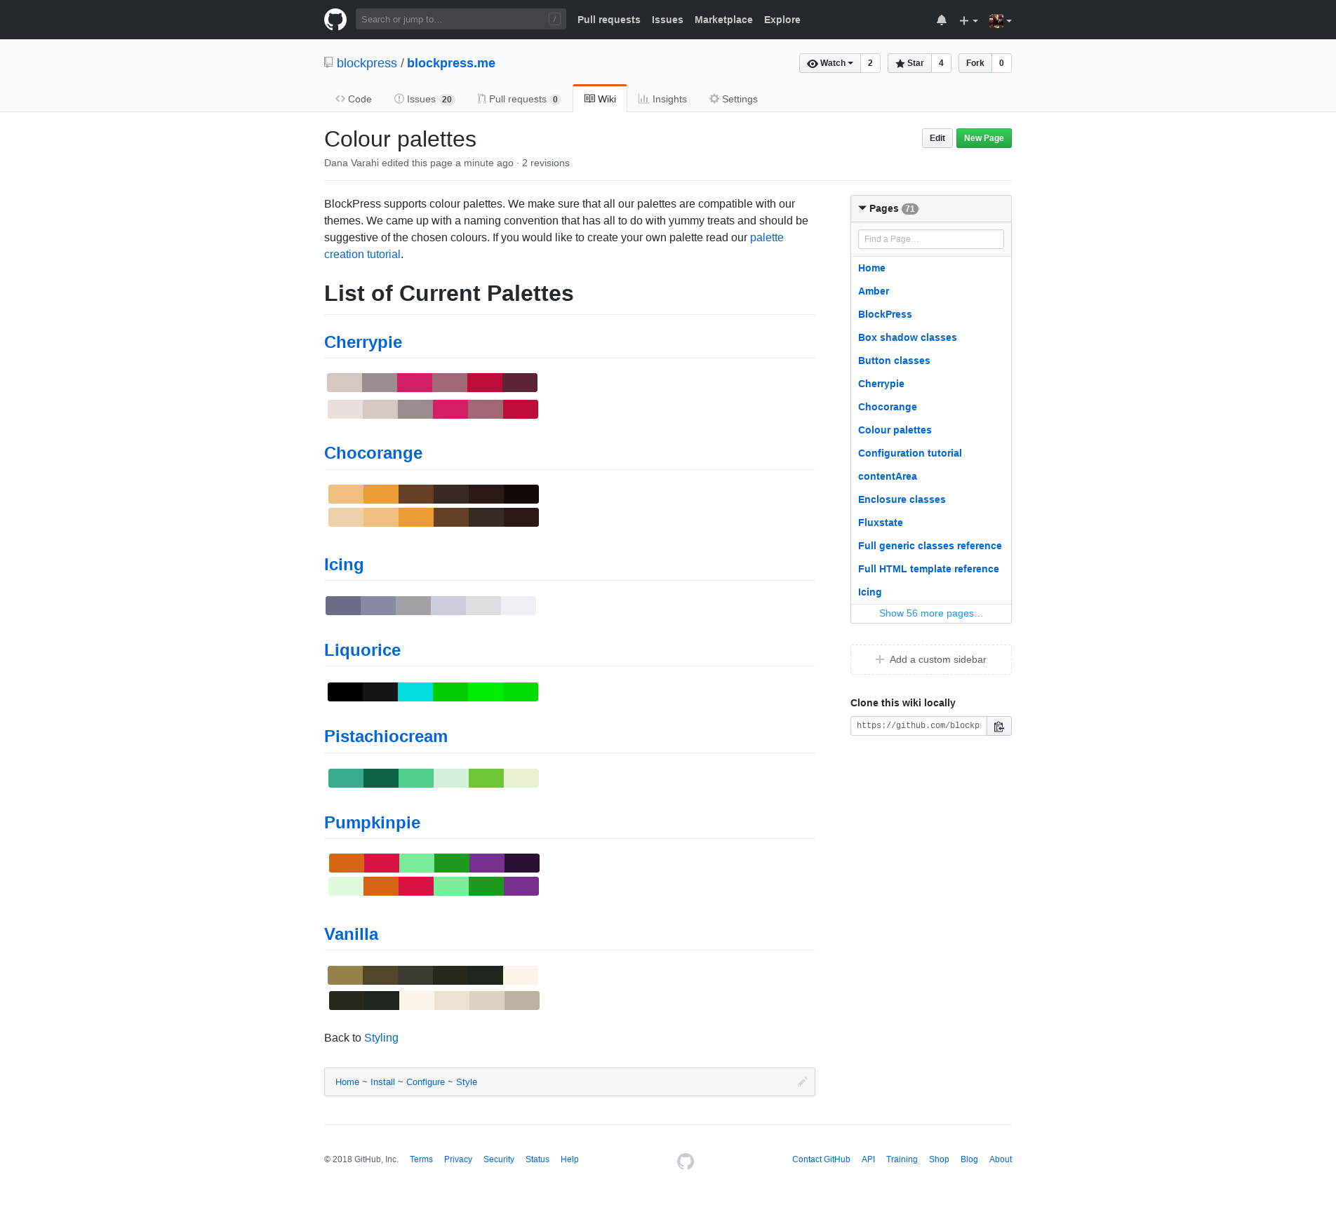
Task: Follow the Back to Styling link
Action: (x=381, y=1037)
